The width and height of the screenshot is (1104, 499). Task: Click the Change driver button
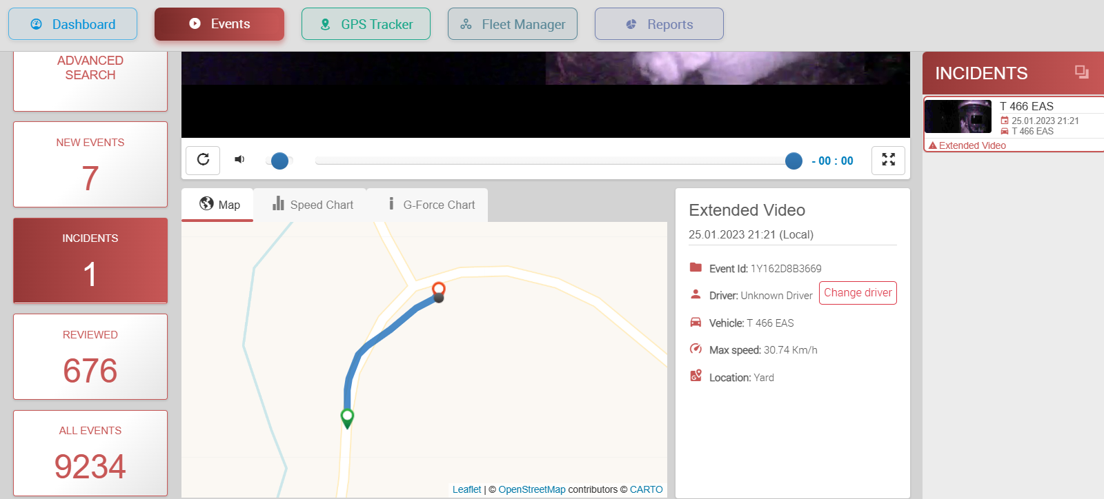pos(857,293)
